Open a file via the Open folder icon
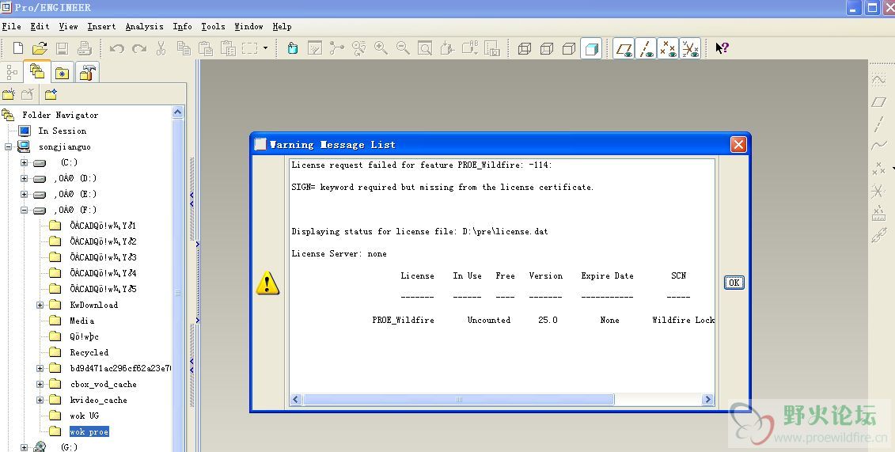The image size is (895, 452). click(40, 48)
